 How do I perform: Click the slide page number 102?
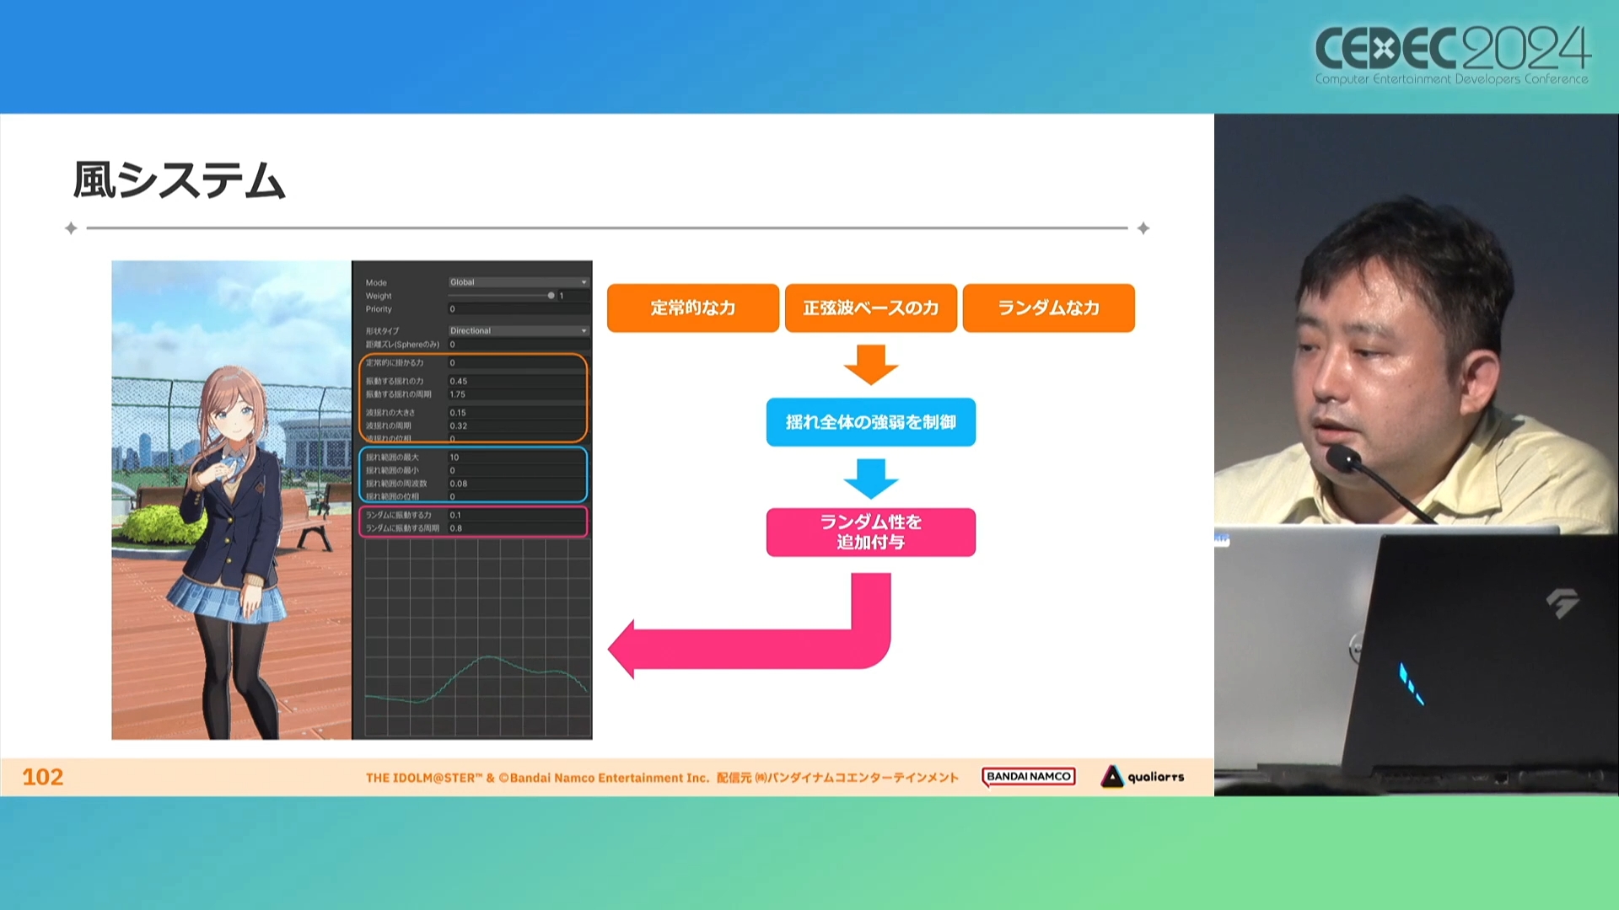pyautogui.click(x=43, y=777)
